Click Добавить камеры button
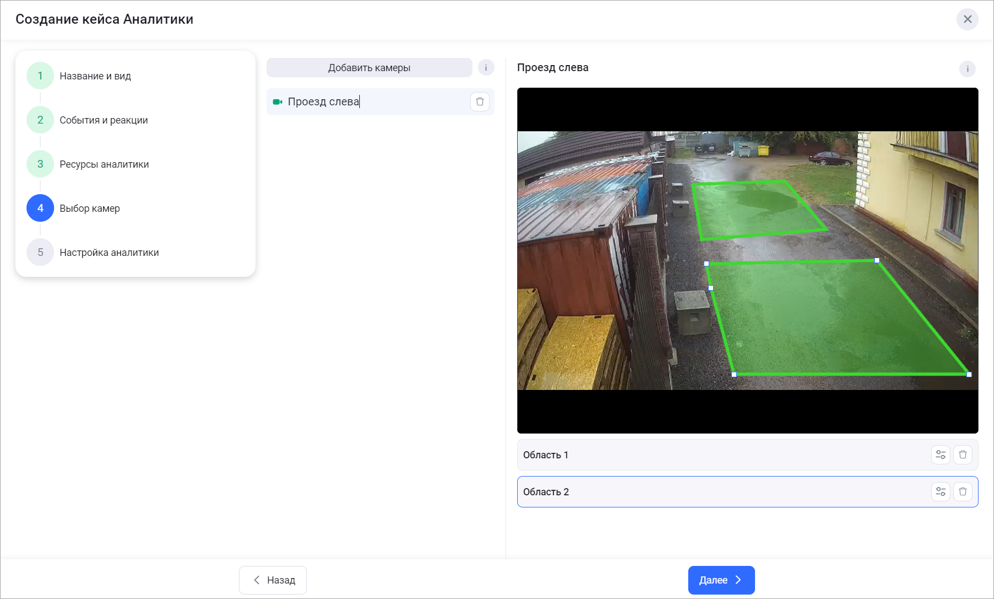Screen dimensions: 994x599 point(369,68)
